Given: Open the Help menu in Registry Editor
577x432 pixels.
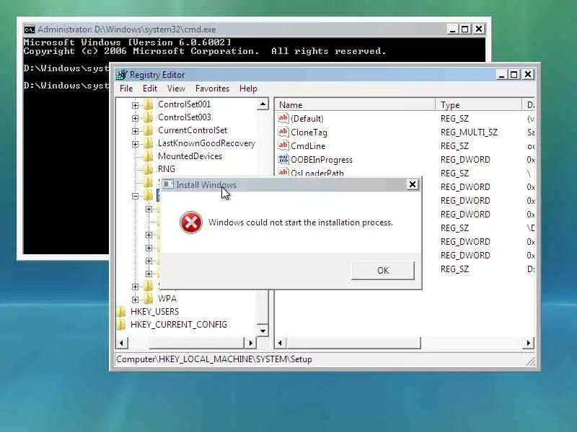Looking at the screenshot, I should 248,89.
